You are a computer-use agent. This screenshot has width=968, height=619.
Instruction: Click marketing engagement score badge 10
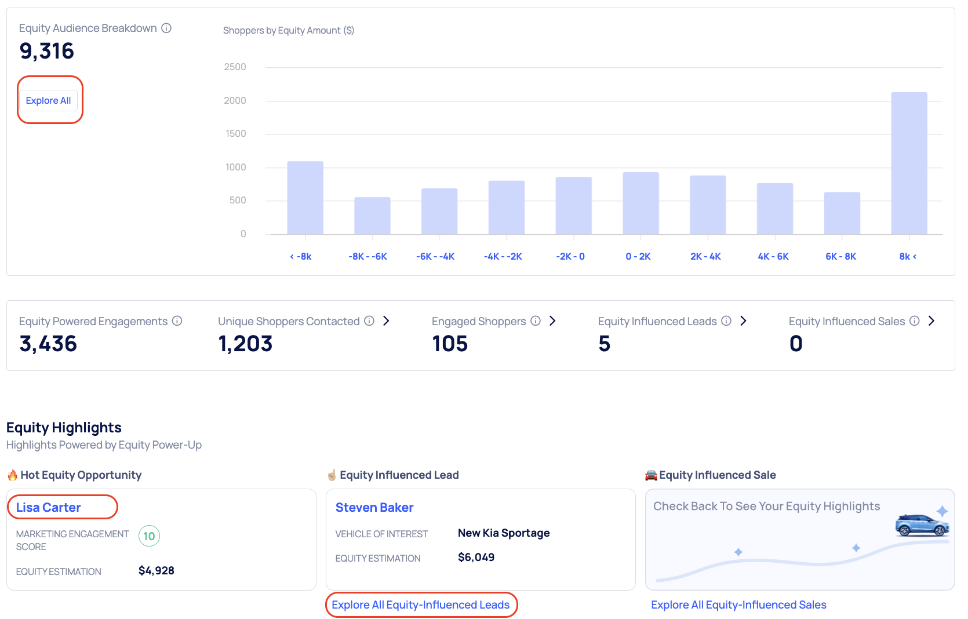point(149,536)
